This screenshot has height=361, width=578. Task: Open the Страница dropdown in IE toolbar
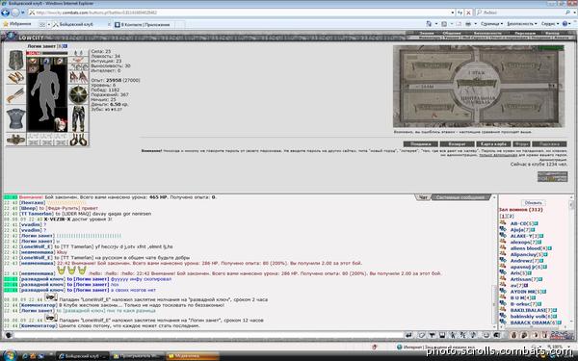click(x=491, y=23)
